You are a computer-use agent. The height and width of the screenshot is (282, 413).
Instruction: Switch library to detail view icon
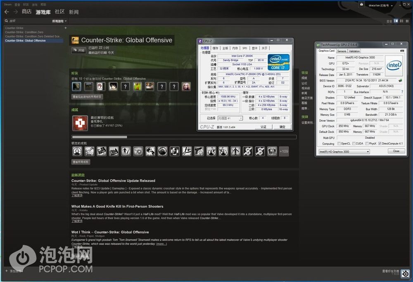tap(396, 21)
